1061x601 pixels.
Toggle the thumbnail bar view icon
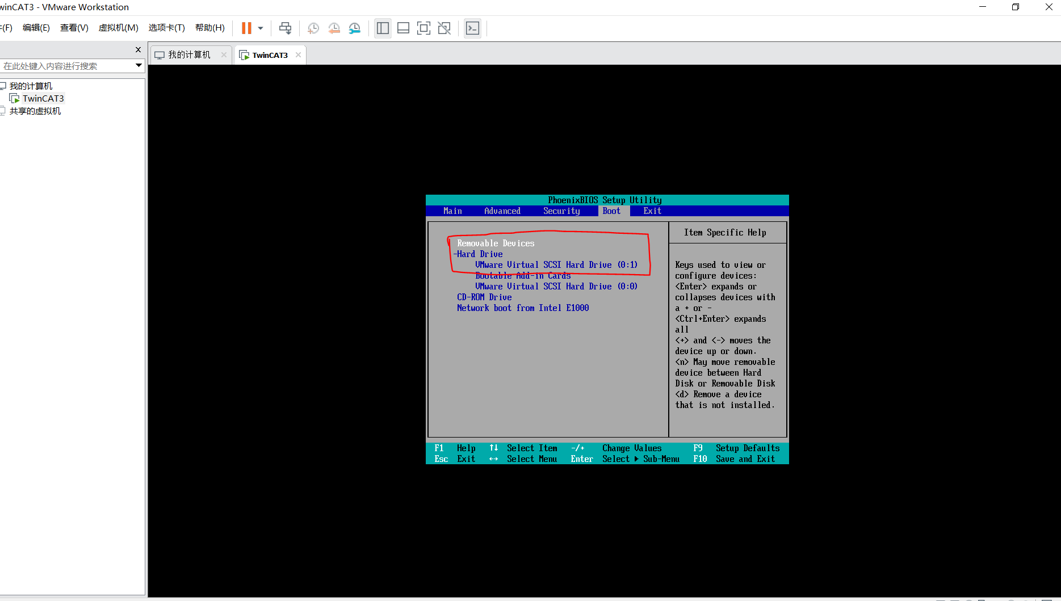(x=404, y=28)
